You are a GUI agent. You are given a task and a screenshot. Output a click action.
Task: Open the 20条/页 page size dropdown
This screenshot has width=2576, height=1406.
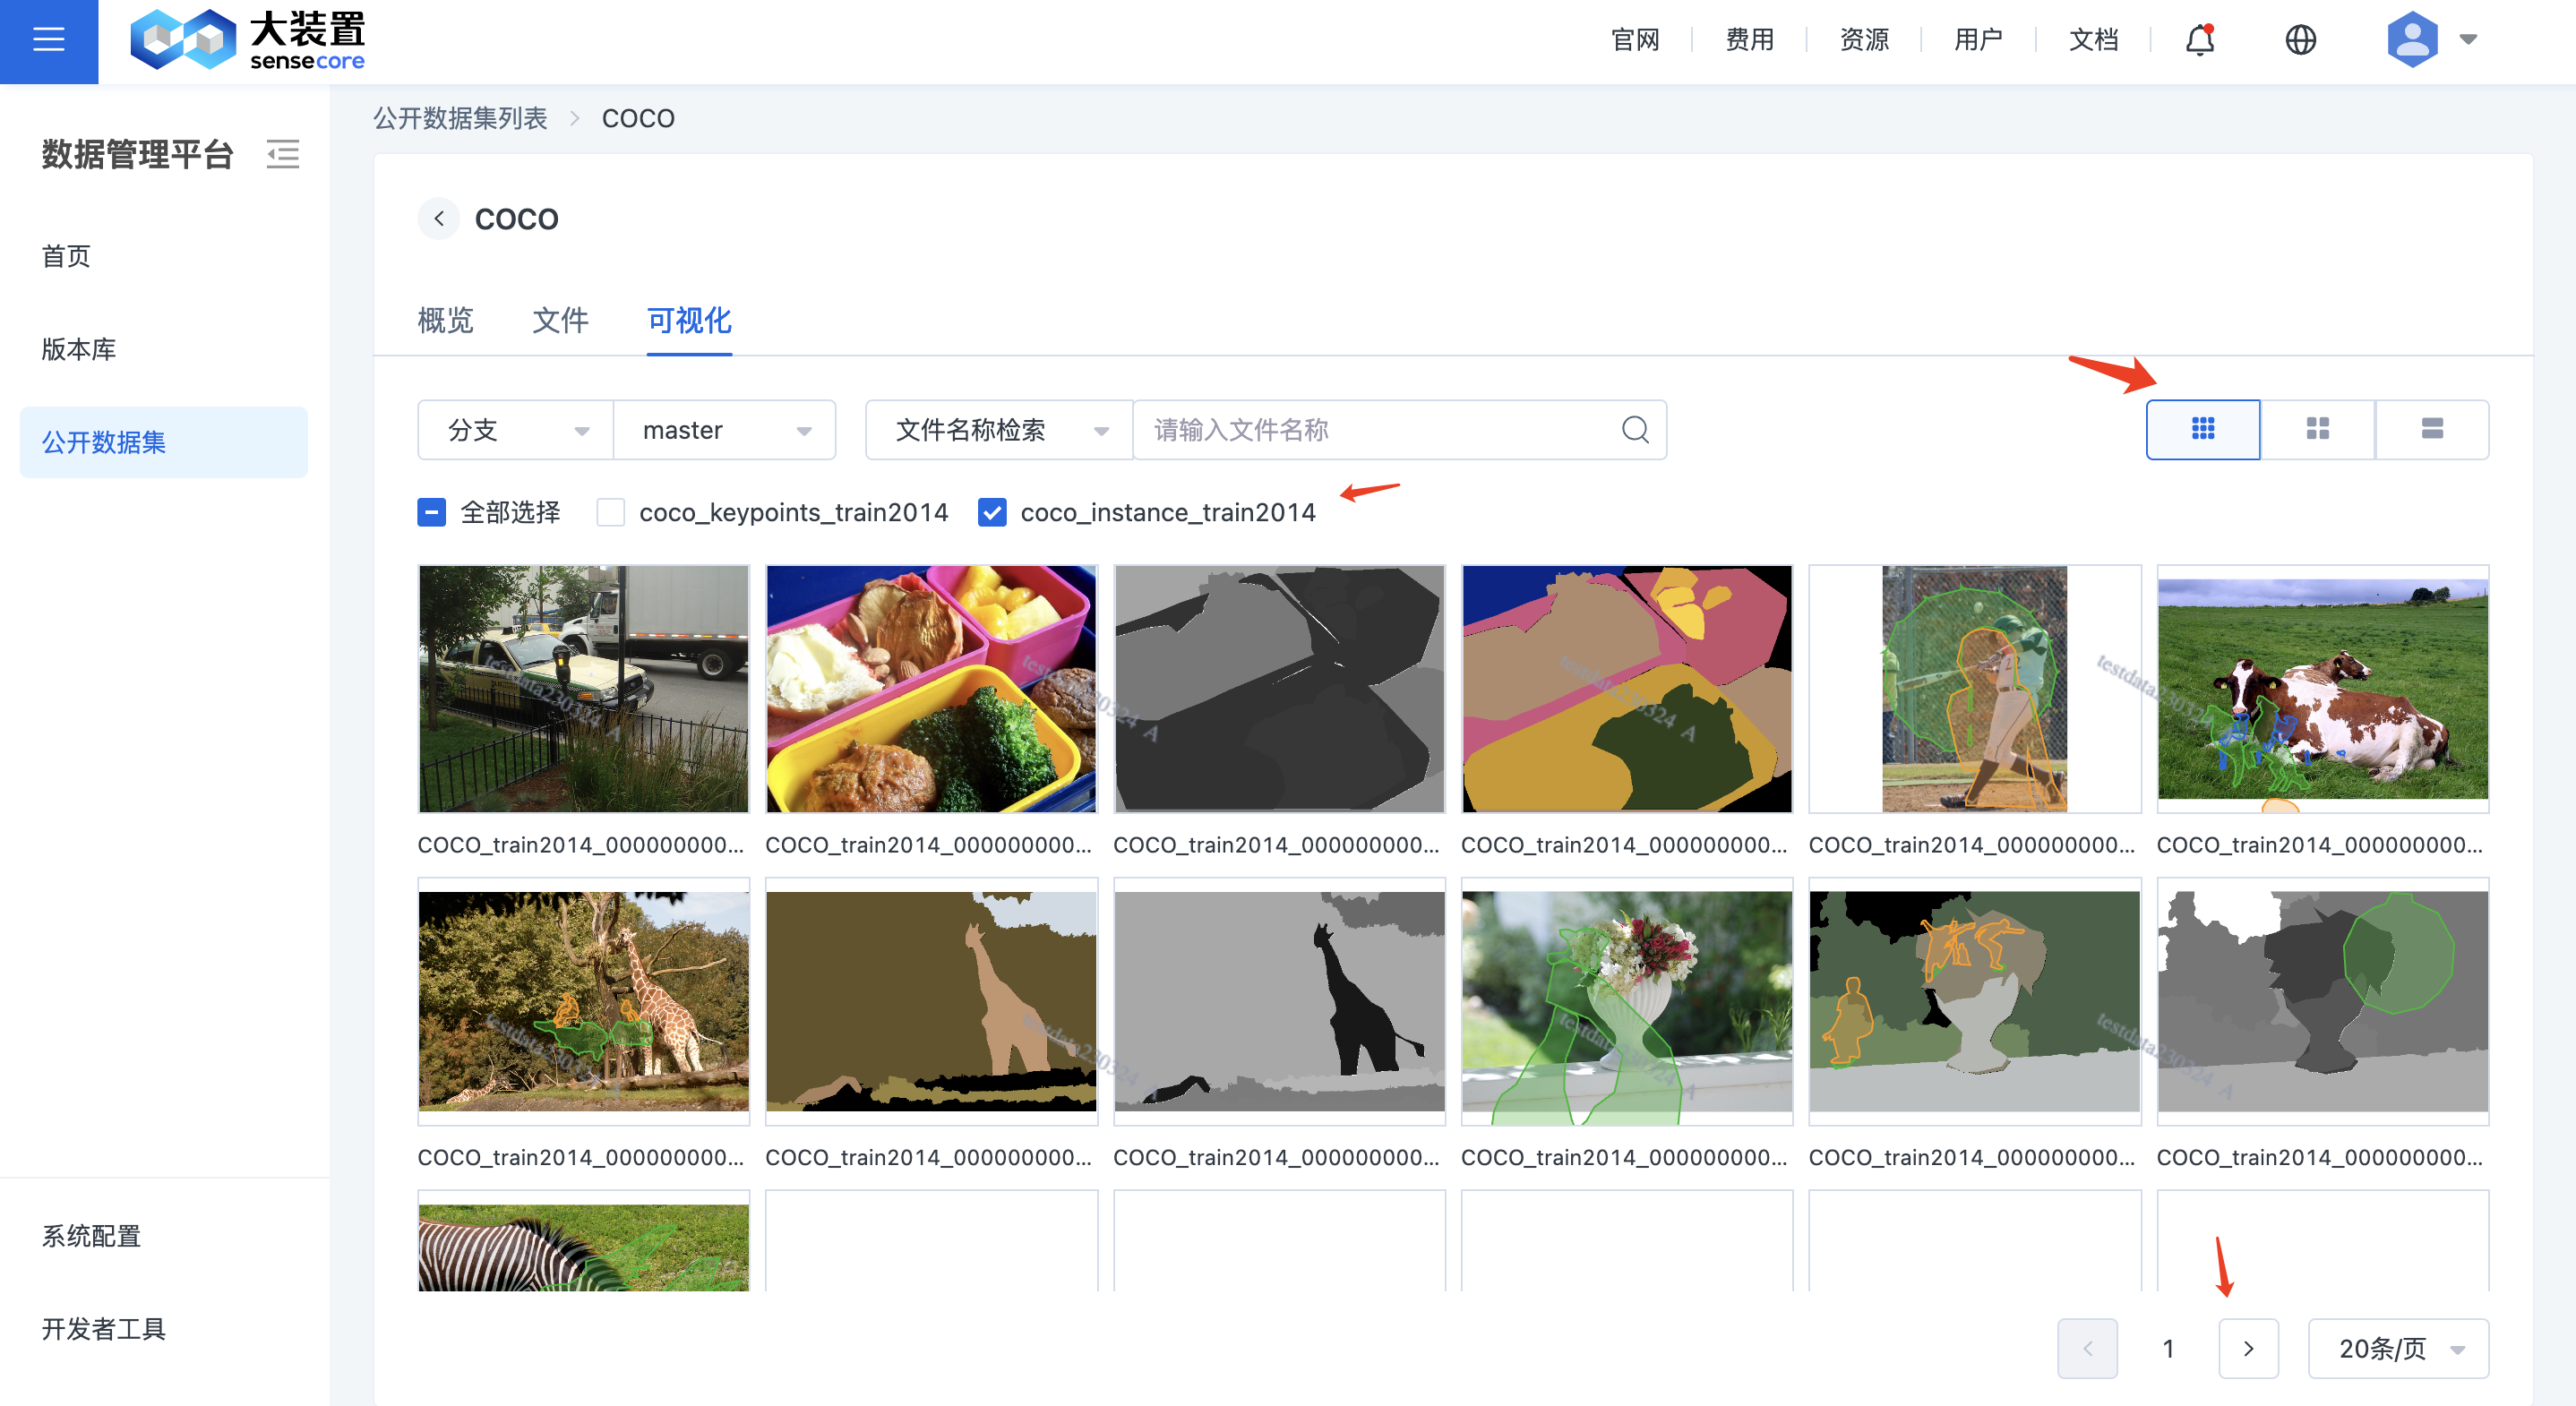pyautogui.click(x=2398, y=1348)
